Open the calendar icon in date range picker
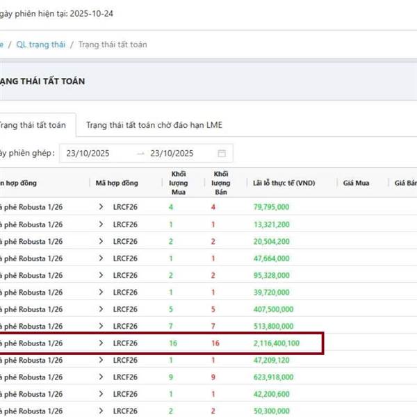The image size is (417, 417). point(222,153)
